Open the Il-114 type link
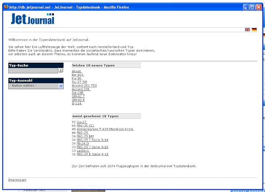The height and width of the screenshot is (192, 265). pyautogui.click(x=77, y=104)
